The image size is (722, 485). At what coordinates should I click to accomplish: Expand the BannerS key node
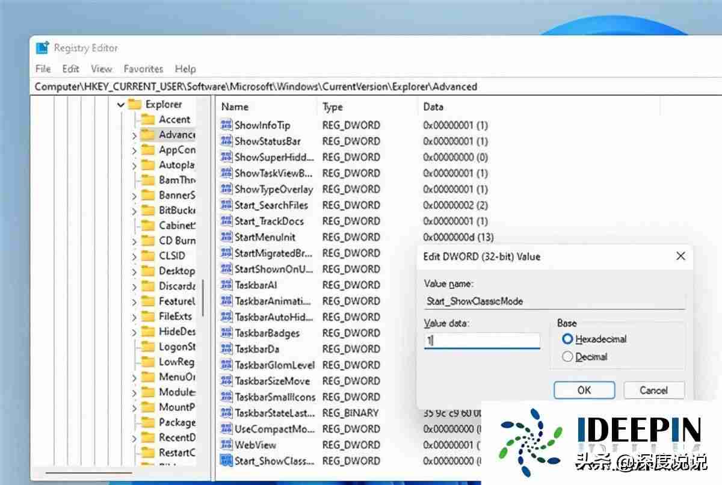pyautogui.click(x=134, y=195)
